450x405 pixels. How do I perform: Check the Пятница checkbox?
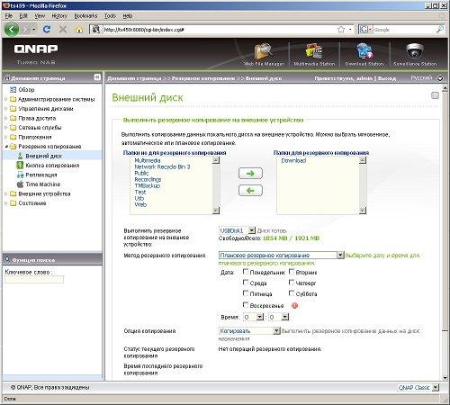click(x=246, y=293)
